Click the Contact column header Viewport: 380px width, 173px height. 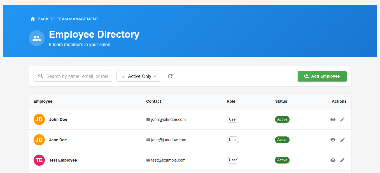(x=154, y=101)
